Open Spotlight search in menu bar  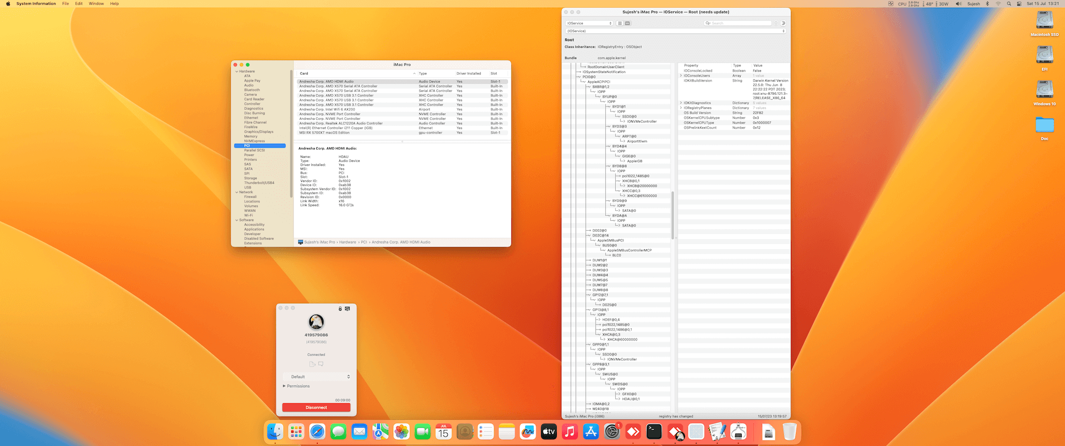click(x=1009, y=4)
